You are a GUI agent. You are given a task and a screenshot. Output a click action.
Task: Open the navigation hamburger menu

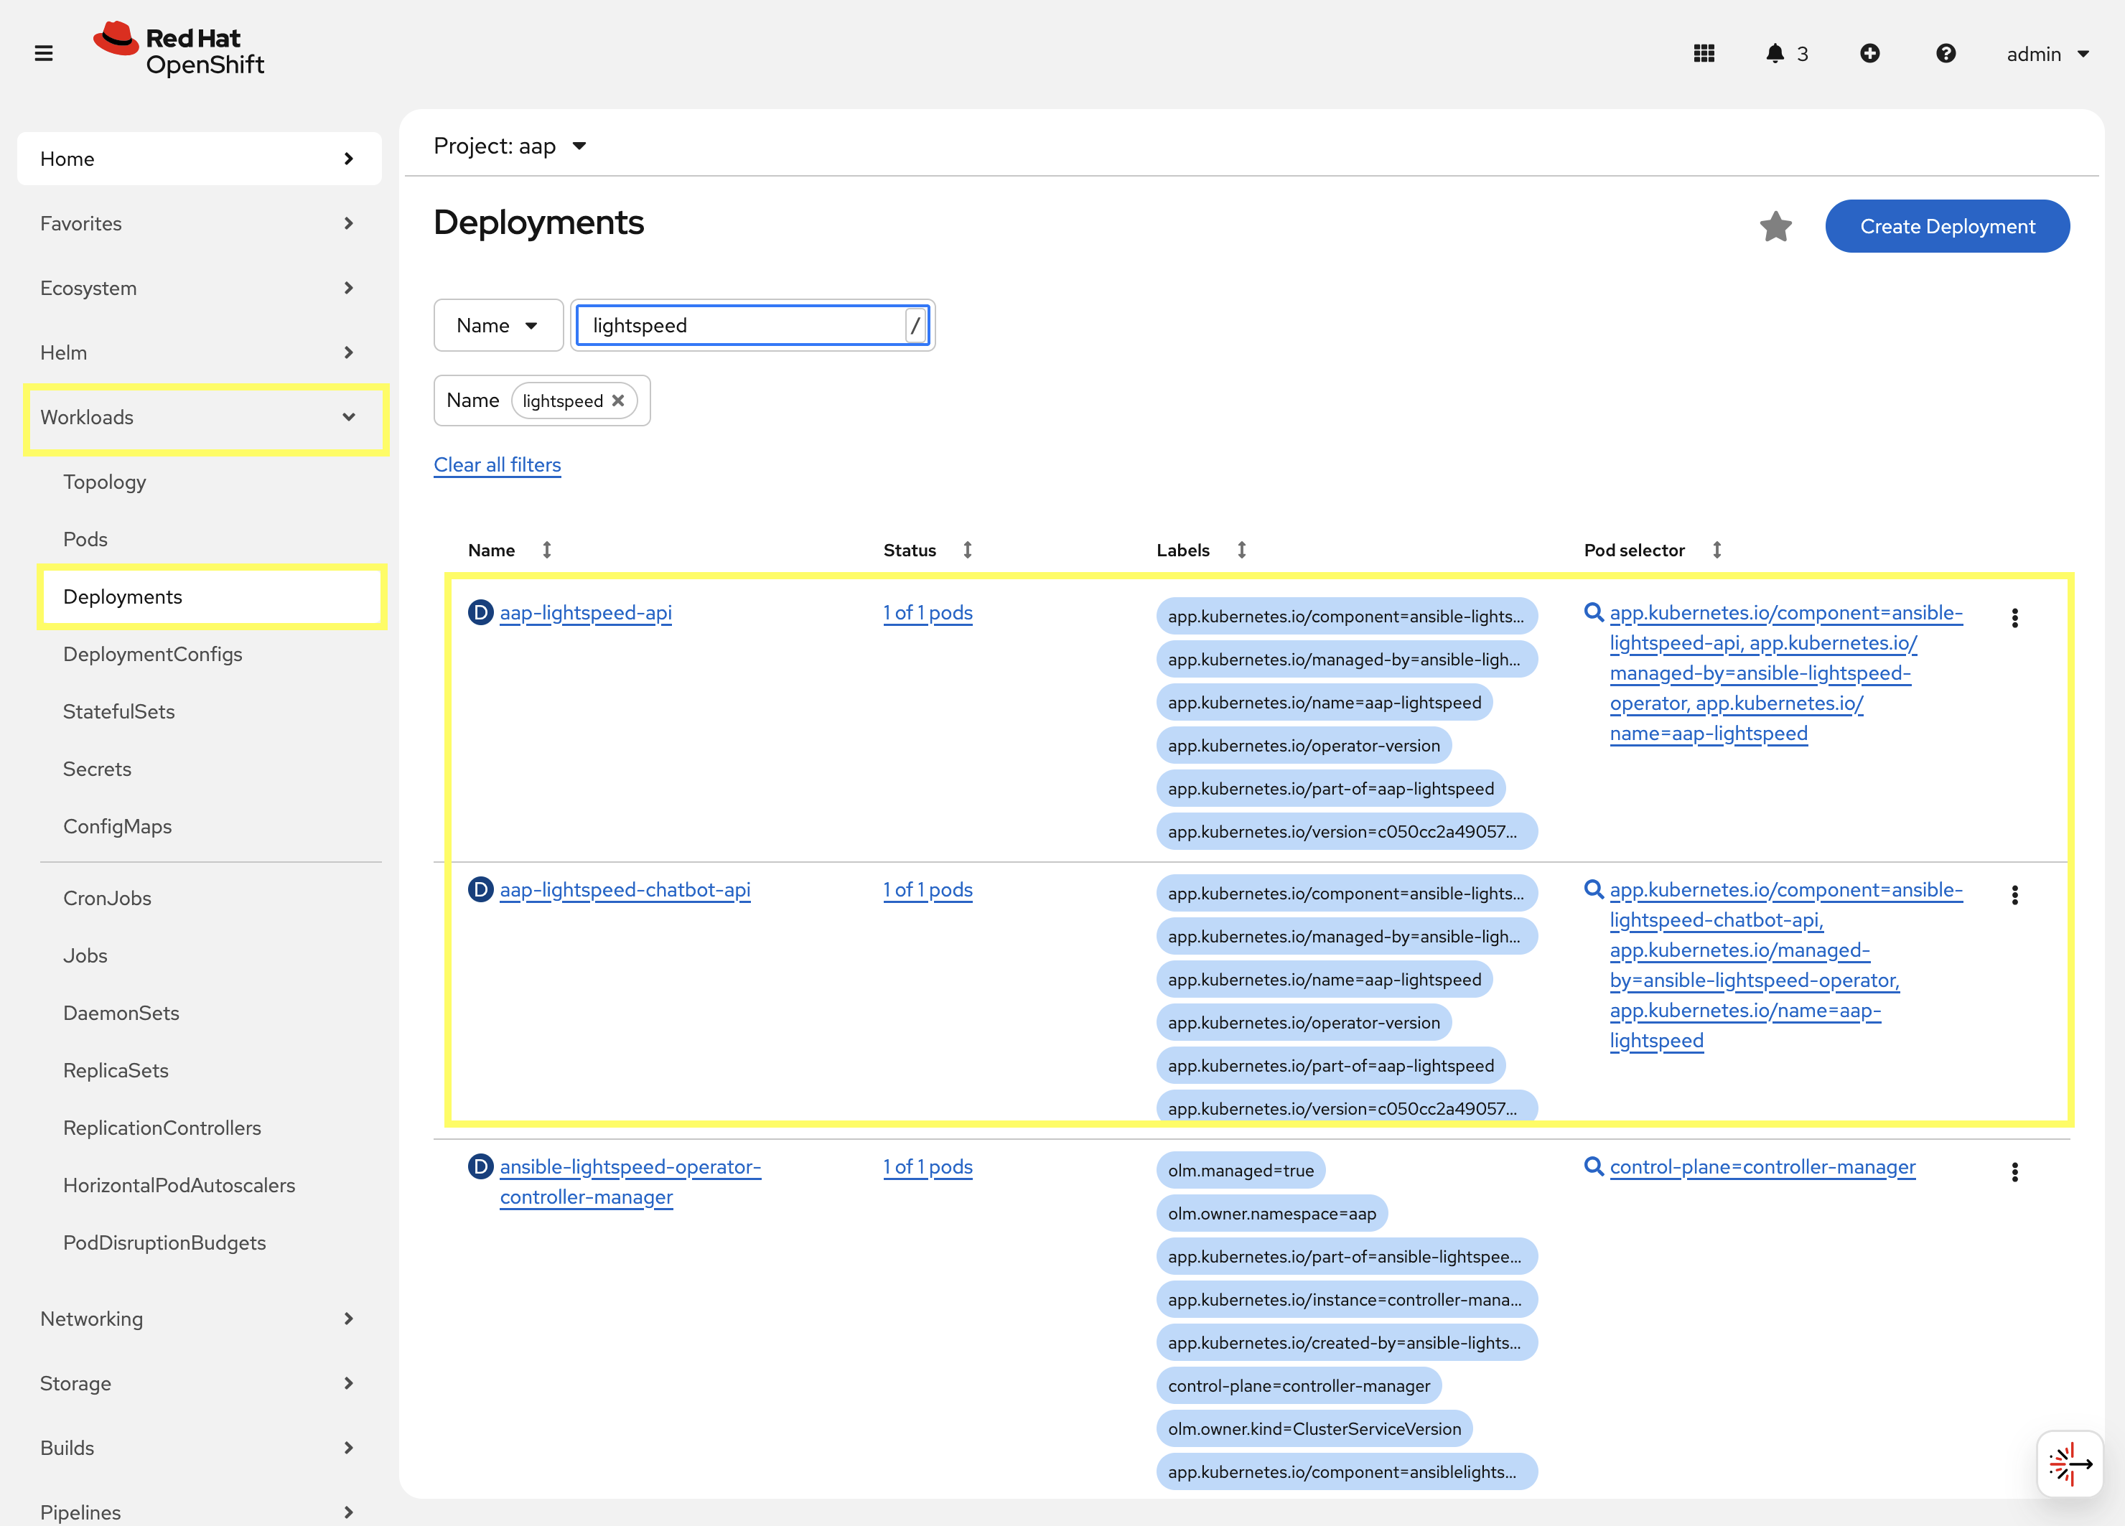(x=44, y=53)
